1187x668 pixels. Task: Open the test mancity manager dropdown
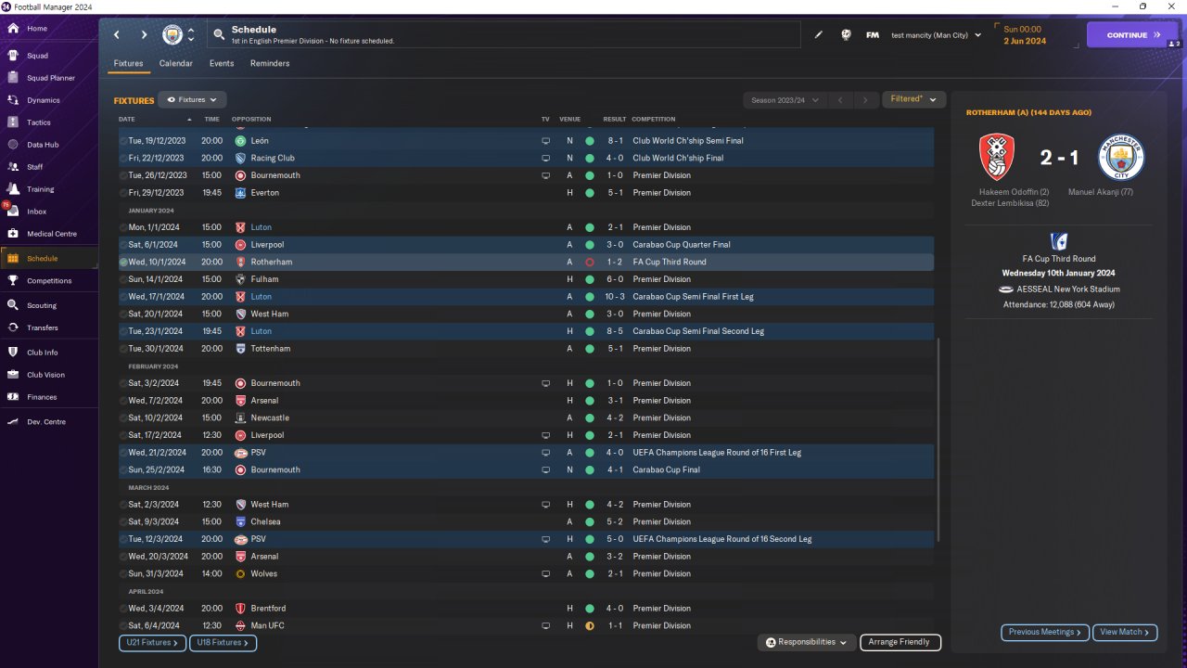pyautogui.click(x=937, y=35)
